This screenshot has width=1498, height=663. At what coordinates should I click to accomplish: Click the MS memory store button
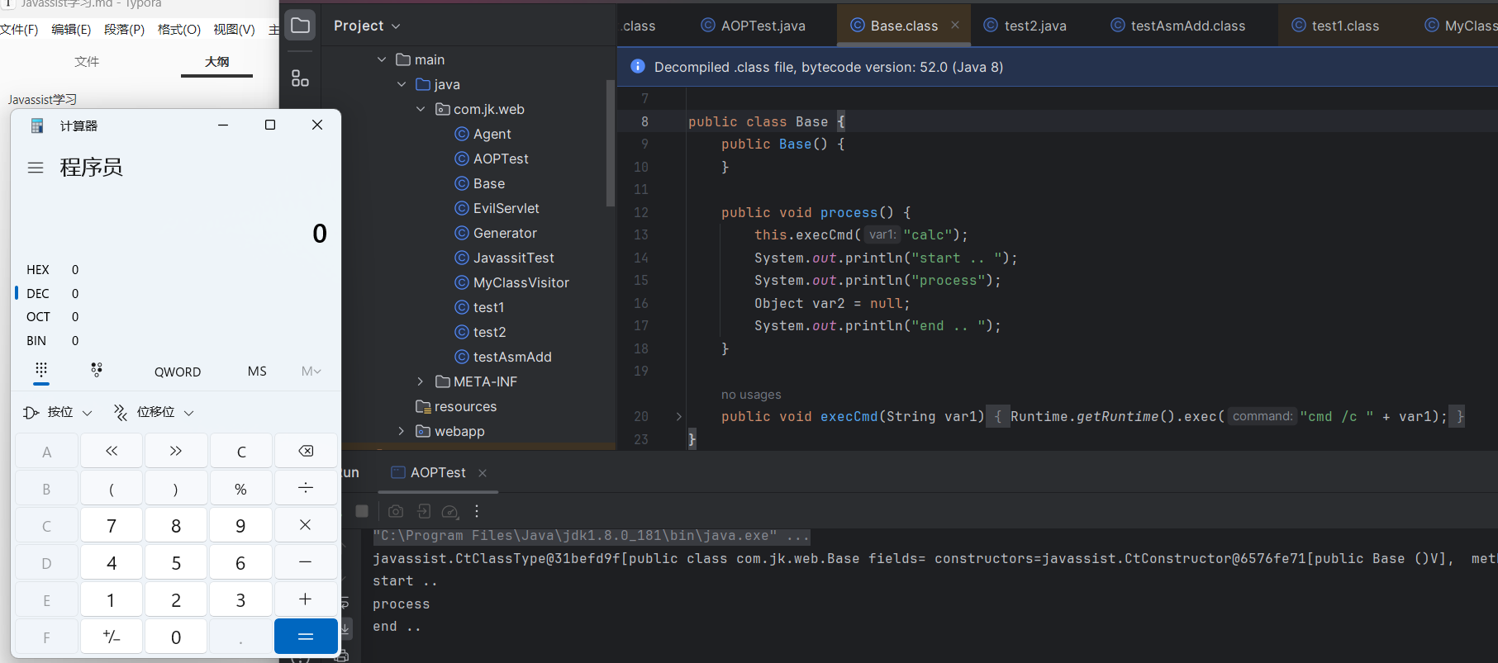tap(257, 372)
